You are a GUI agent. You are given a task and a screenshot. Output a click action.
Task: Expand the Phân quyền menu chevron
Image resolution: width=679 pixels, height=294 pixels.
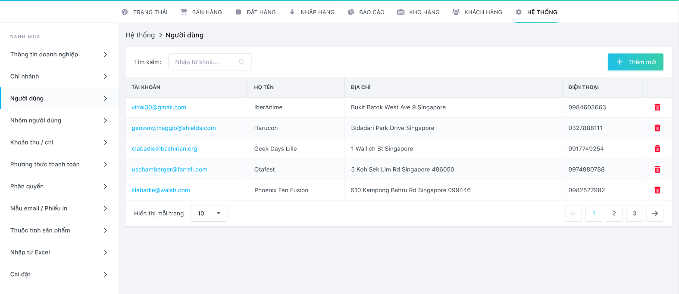105,187
